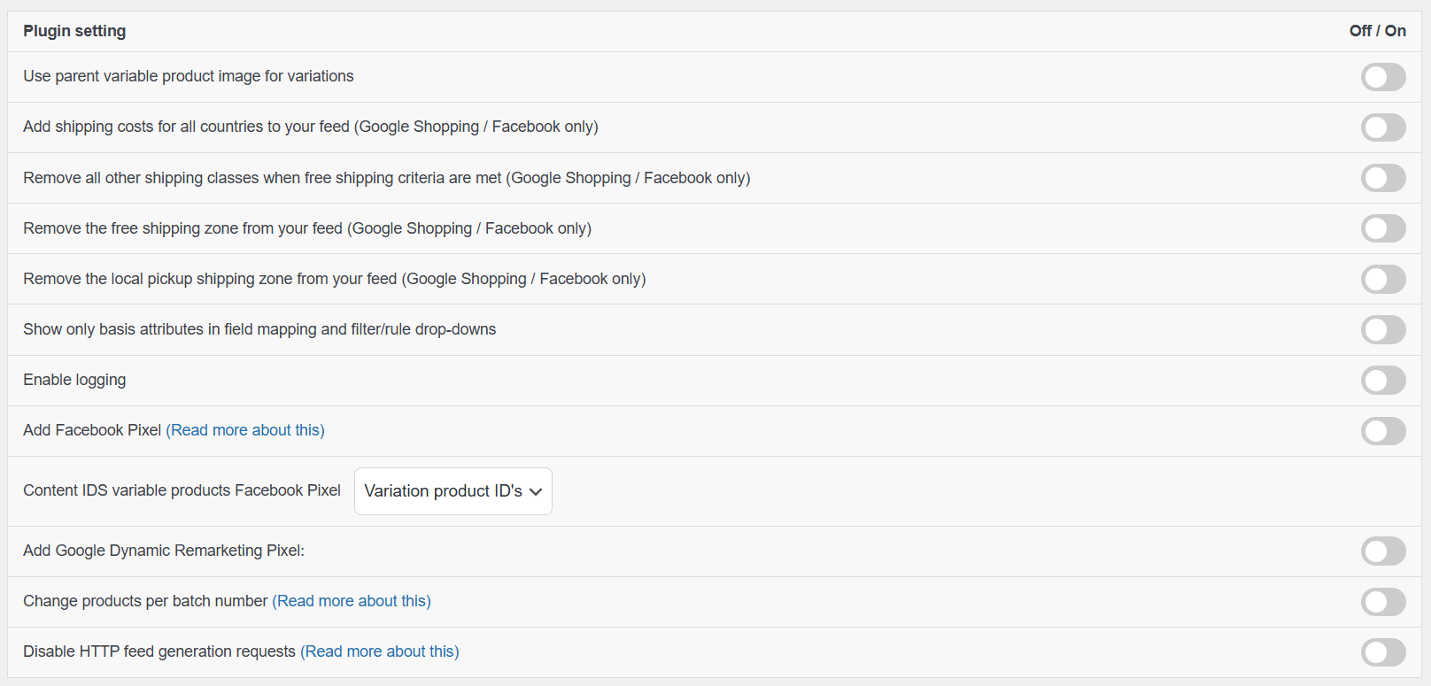Click the Plugin setting column header
The width and height of the screenshot is (1431, 686).
tap(74, 31)
